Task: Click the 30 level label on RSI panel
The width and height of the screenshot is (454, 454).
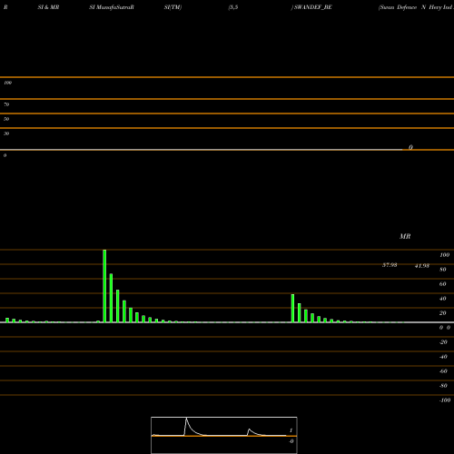Action: pos(6,133)
